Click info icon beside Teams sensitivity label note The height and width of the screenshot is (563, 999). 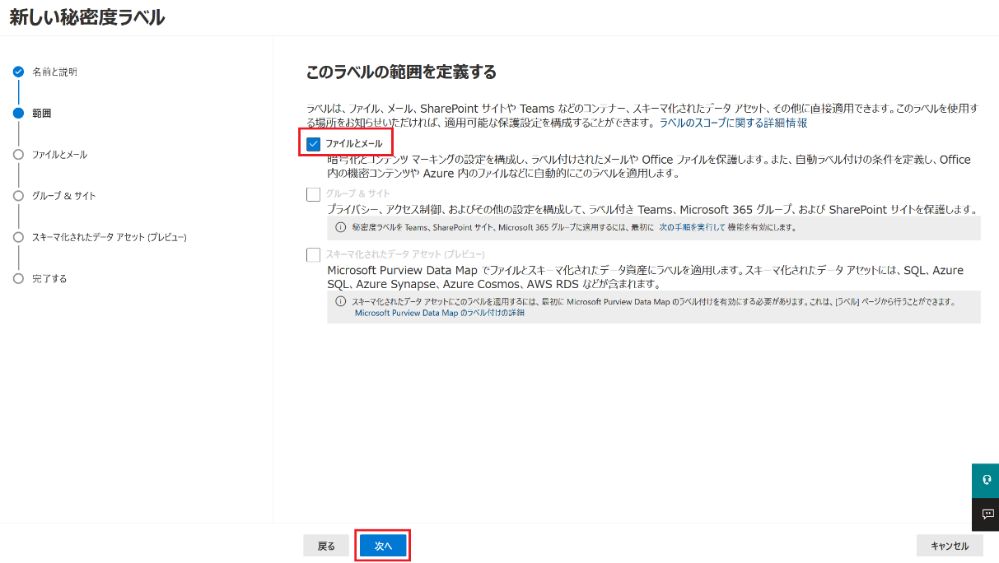click(340, 227)
